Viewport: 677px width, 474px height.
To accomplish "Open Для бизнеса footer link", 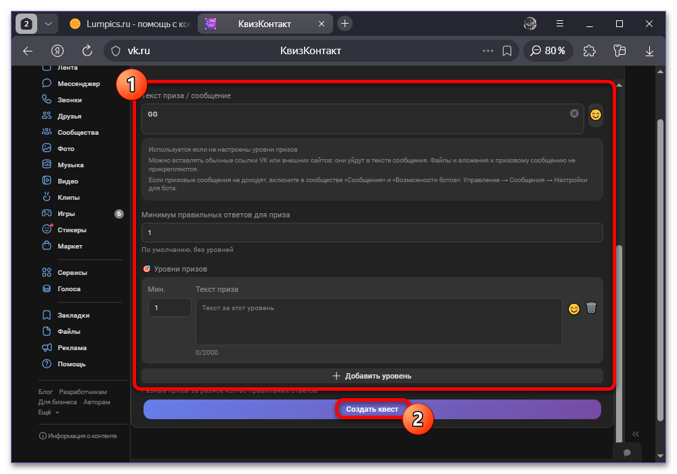I will click(x=58, y=402).
